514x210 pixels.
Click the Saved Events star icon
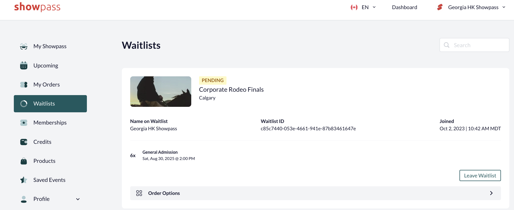click(24, 180)
